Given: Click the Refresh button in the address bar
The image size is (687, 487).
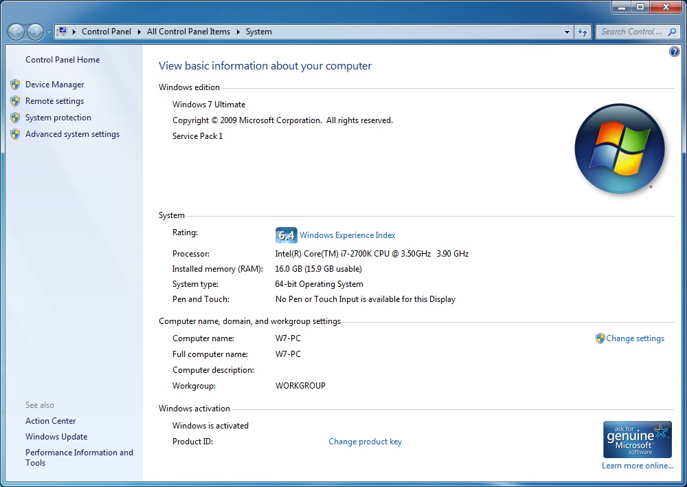Looking at the screenshot, I should (583, 32).
